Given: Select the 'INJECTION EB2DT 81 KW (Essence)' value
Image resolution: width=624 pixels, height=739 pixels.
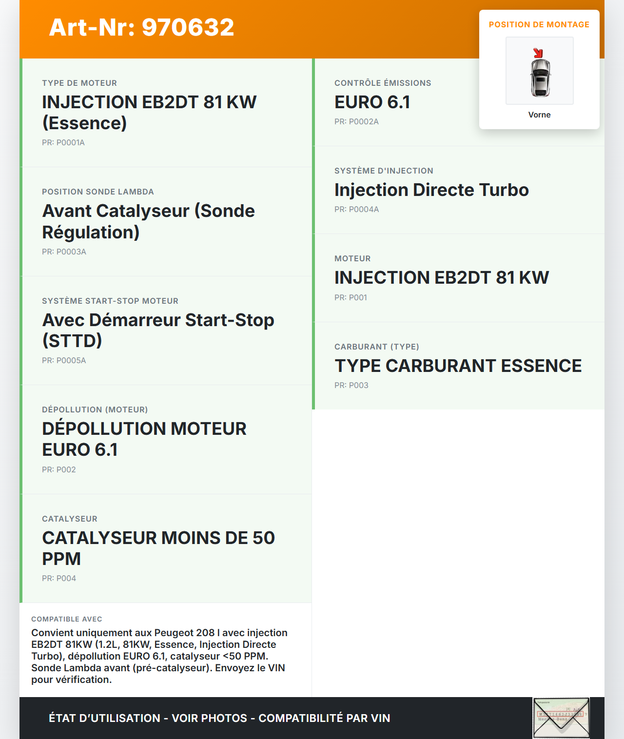Looking at the screenshot, I should coord(149,113).
